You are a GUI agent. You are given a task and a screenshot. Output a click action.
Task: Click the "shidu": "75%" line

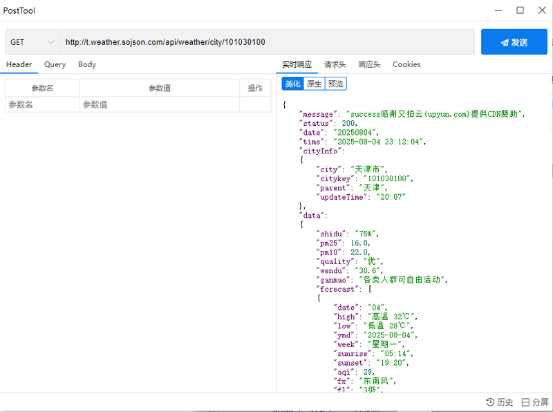[348, 234]
